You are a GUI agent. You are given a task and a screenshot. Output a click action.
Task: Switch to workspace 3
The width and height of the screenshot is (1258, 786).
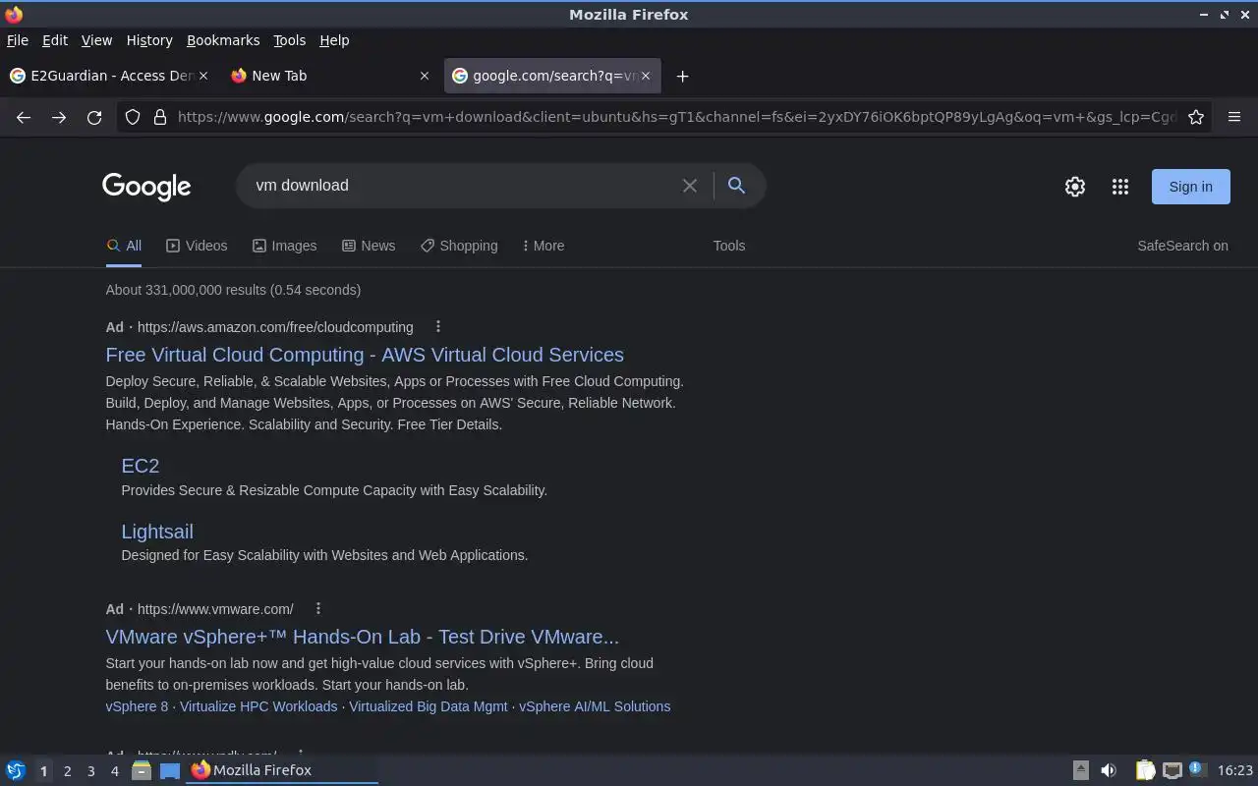coord(90,771)
